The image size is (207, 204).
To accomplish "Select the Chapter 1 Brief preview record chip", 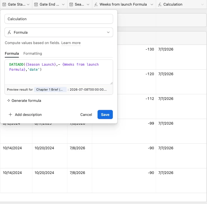I will 50,90.
